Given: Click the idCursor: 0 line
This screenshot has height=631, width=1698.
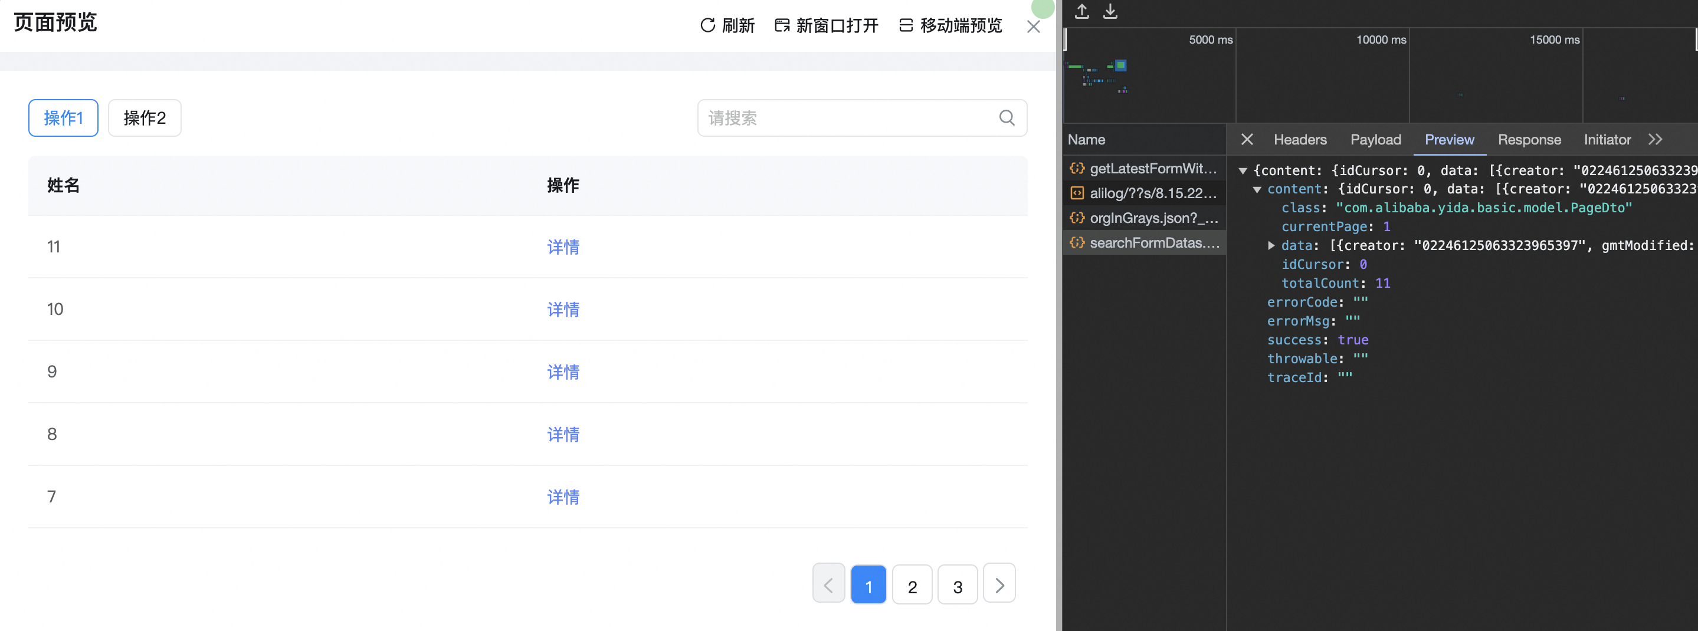Looking at the screenshot, I should click(x=1325, y=264).
